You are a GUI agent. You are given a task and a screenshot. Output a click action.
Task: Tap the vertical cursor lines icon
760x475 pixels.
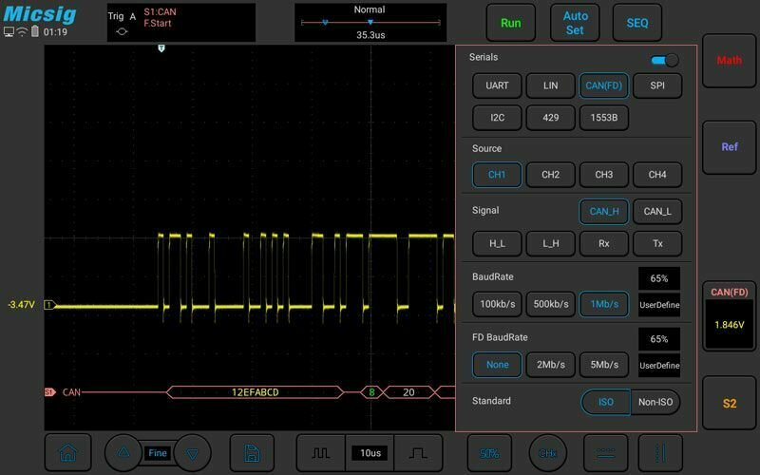click(x=660, y=453)
